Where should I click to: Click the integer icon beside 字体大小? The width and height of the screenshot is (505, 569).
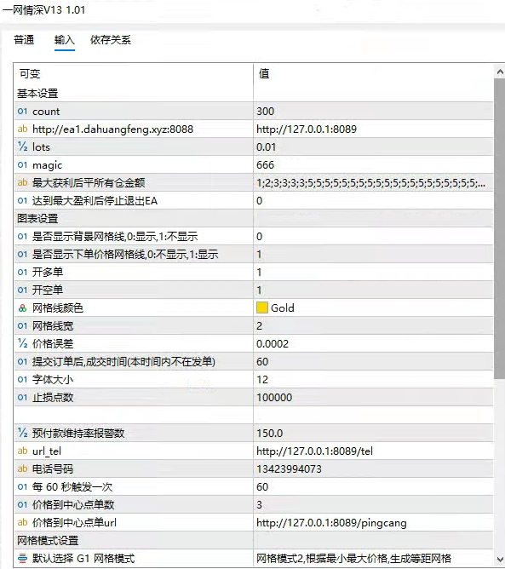coord(22,379)
